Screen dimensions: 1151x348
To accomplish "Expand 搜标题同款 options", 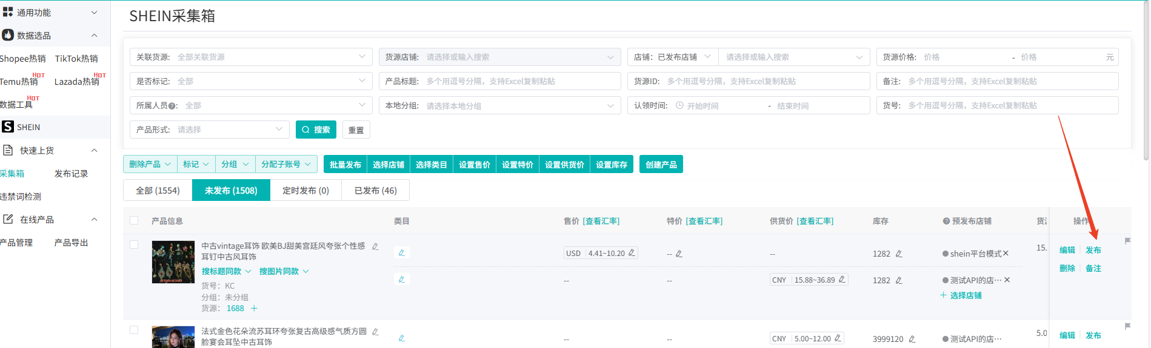I will tap(226, 271).
